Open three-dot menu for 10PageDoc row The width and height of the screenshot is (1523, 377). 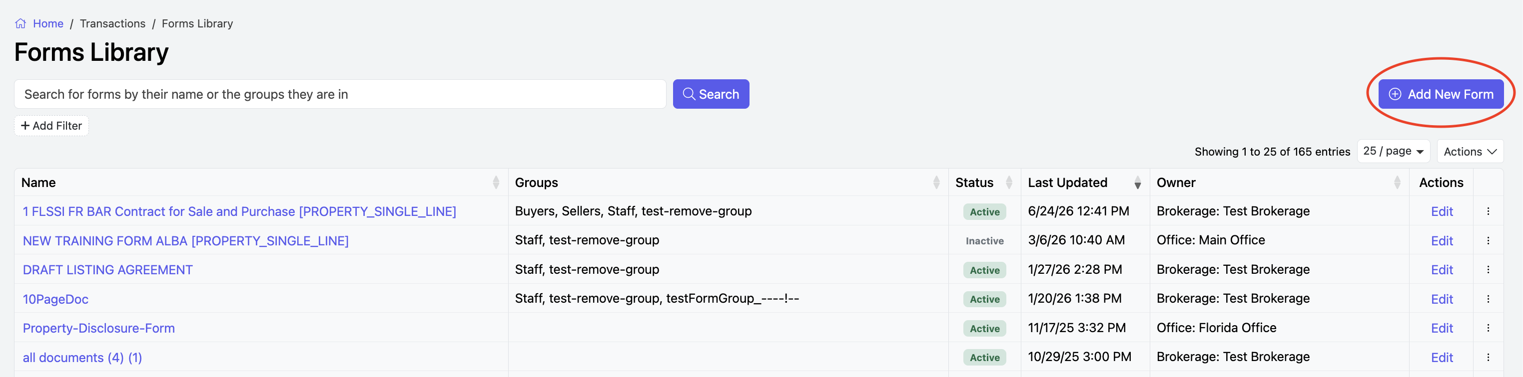[x=1488, y=299]
